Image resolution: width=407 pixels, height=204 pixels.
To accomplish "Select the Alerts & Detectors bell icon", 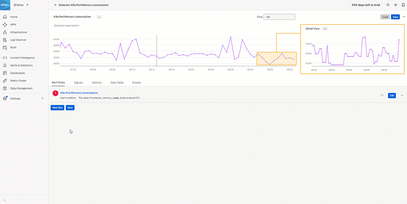I will (5, 65).
